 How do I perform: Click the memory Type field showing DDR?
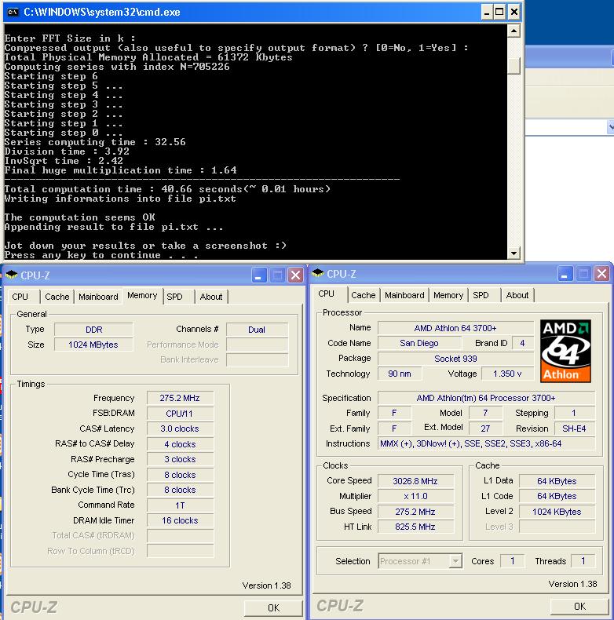click(93, 330)
